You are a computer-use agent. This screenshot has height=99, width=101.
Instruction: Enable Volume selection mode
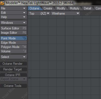pos(14,51)
